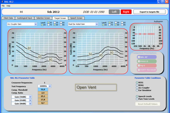Enable the POGO II comparison prescription

pos(139,61)
